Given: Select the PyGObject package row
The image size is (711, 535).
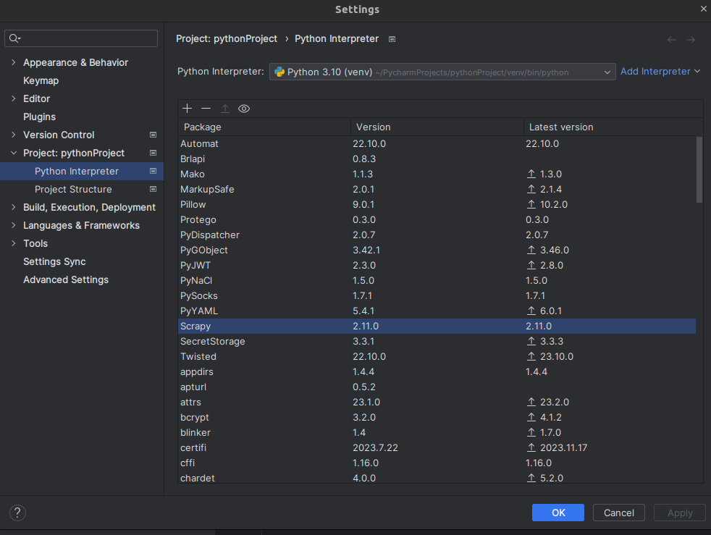Looking at the screenshot, I should [x=437, y=250].
